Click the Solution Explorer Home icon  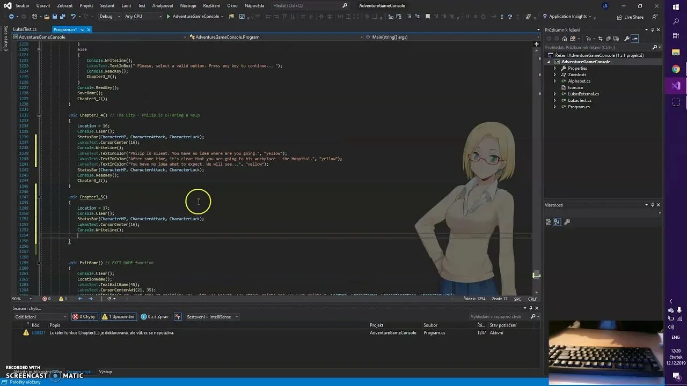coord(564,39)
